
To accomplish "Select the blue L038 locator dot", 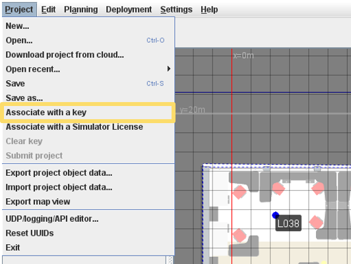I will point(275,215).
